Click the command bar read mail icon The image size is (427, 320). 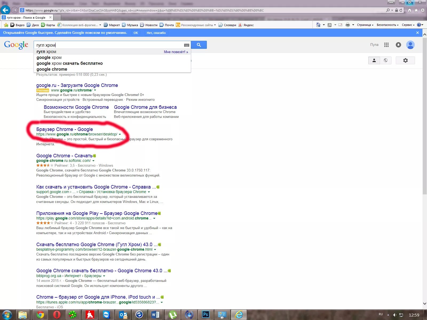coord(340,25)
